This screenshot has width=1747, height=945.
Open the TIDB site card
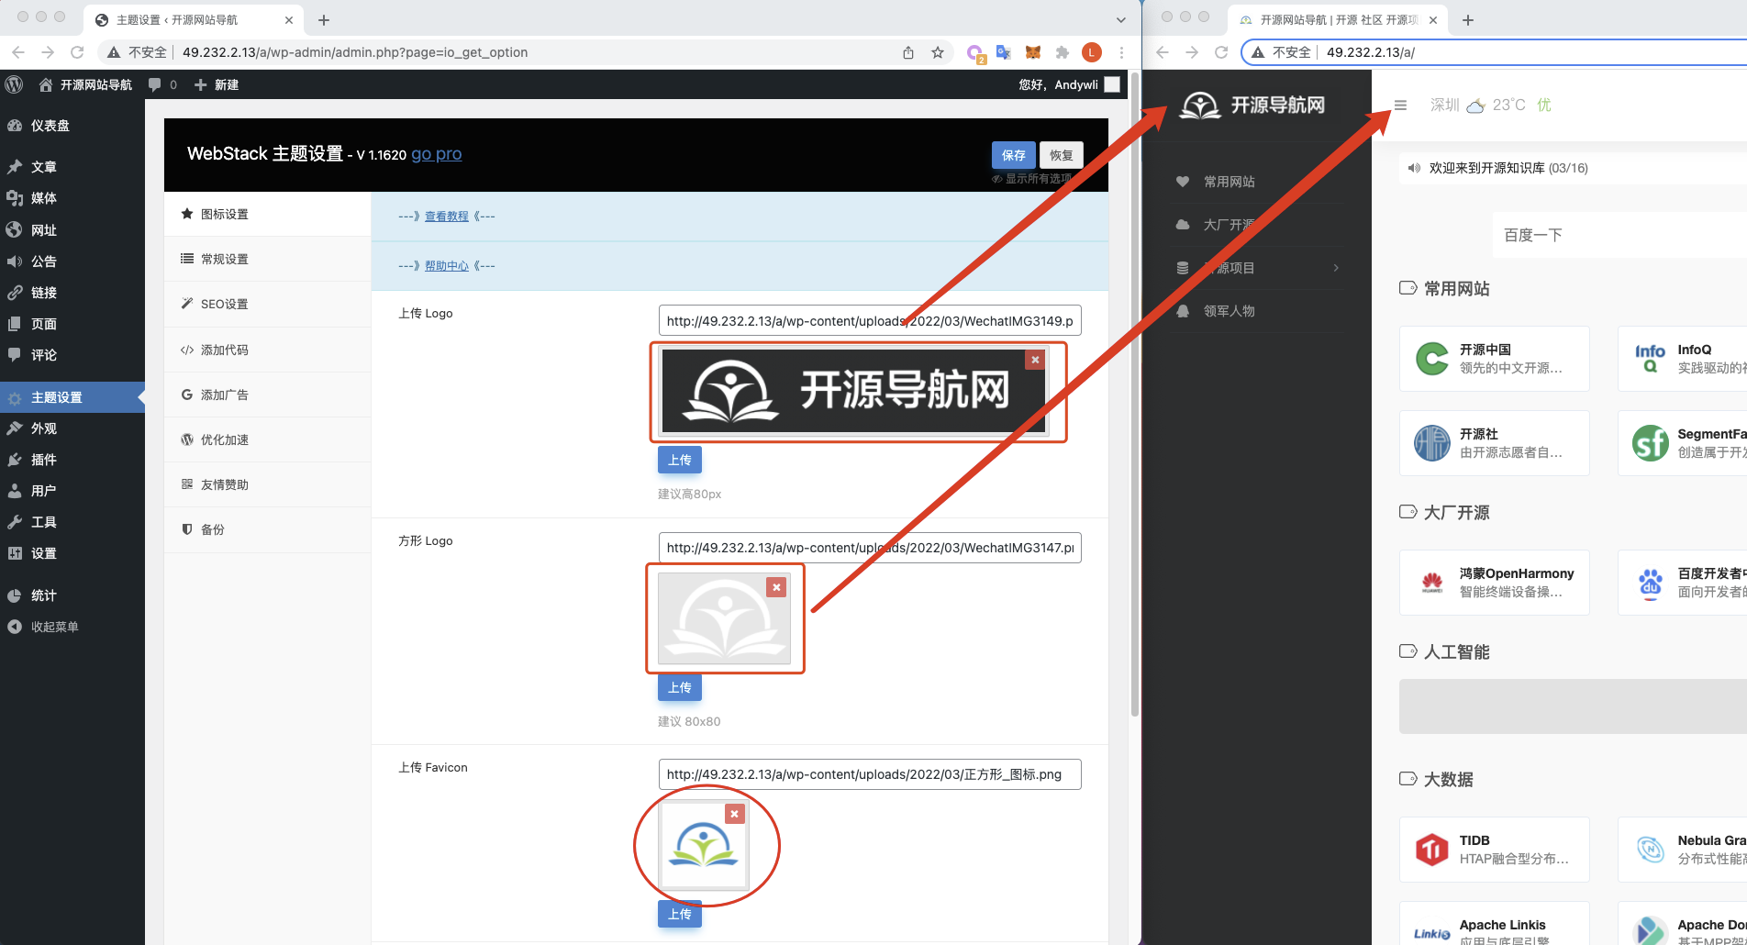tap(1494, 850)
